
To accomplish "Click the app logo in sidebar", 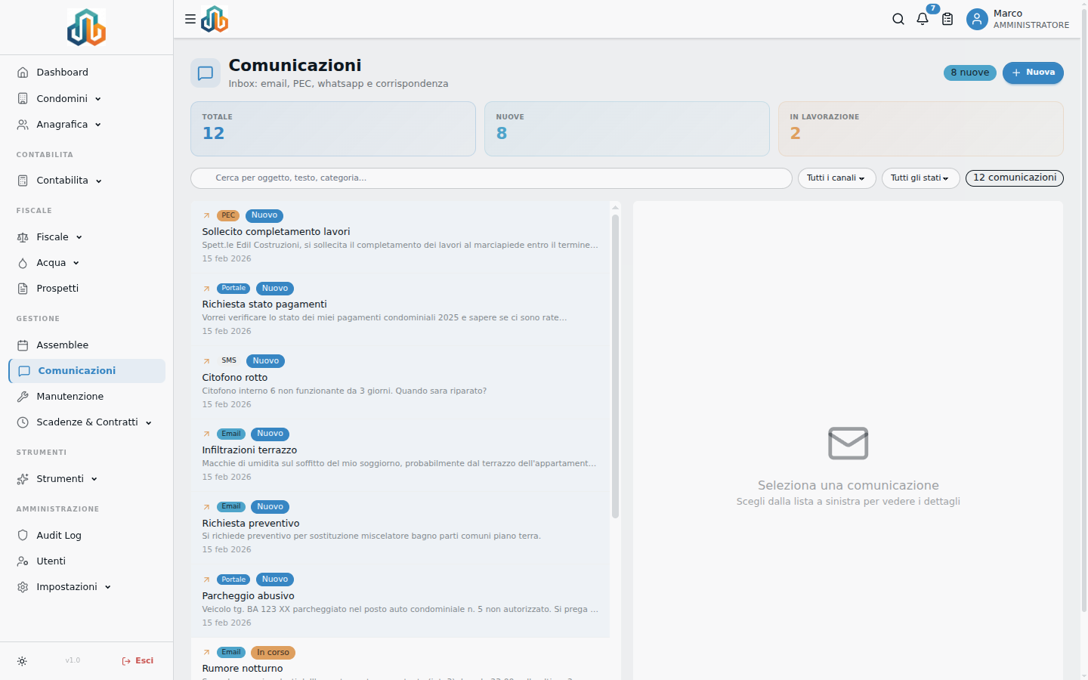I will point(86,28).
